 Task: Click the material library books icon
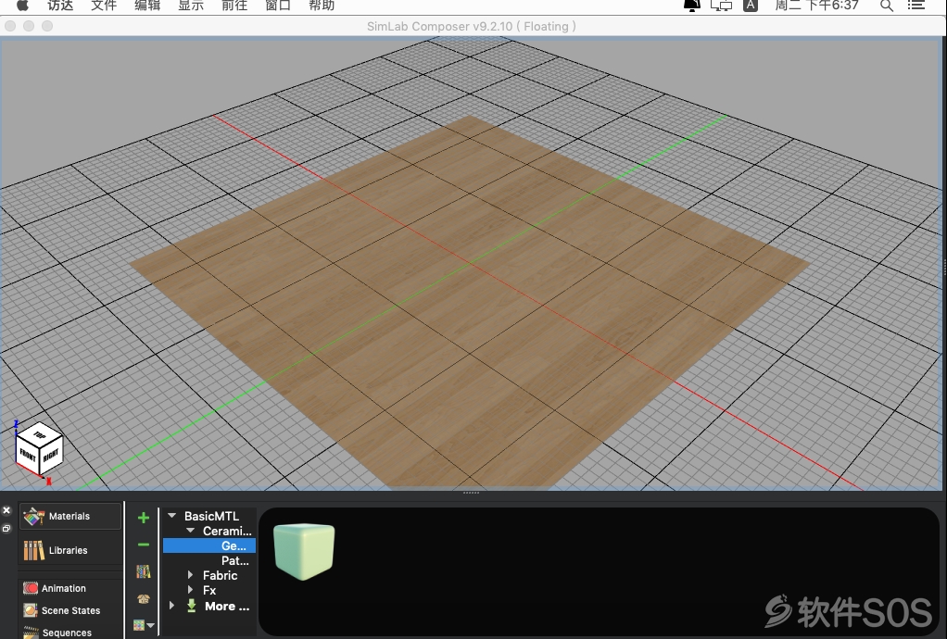click(143, 571)
